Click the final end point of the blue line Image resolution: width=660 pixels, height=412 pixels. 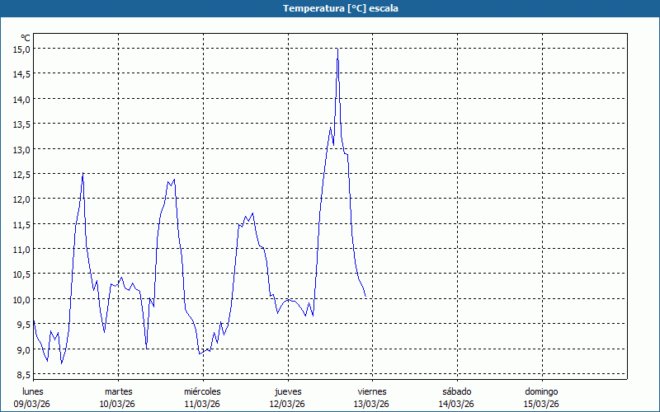pyautogui.click(x=365, y=297)
